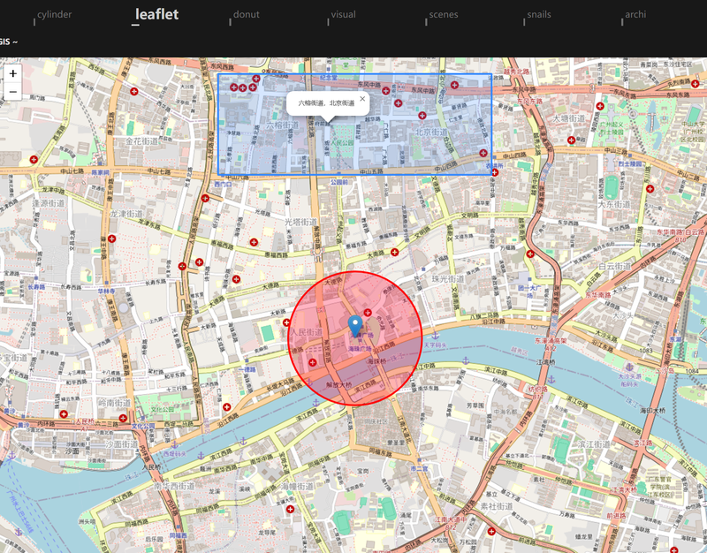Click the blue location pin marker
Screen dimensions: 707x553
point(355,326)
